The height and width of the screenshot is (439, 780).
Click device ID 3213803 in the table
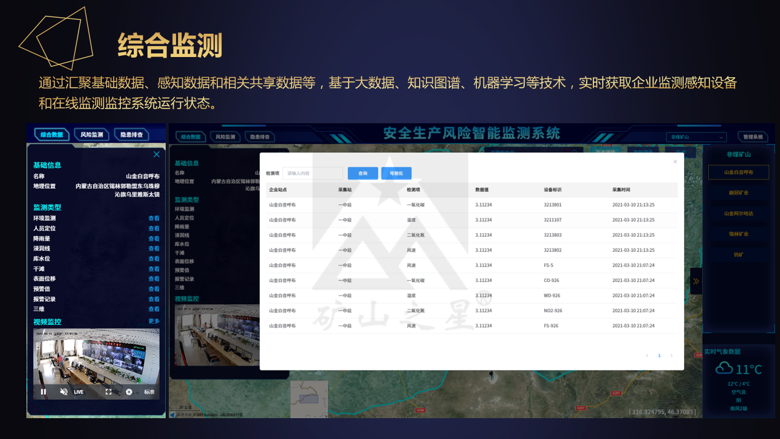click(x=553, y=235)
